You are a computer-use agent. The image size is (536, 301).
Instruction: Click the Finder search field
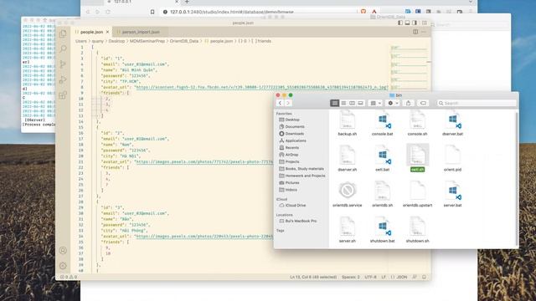(477, 103)
